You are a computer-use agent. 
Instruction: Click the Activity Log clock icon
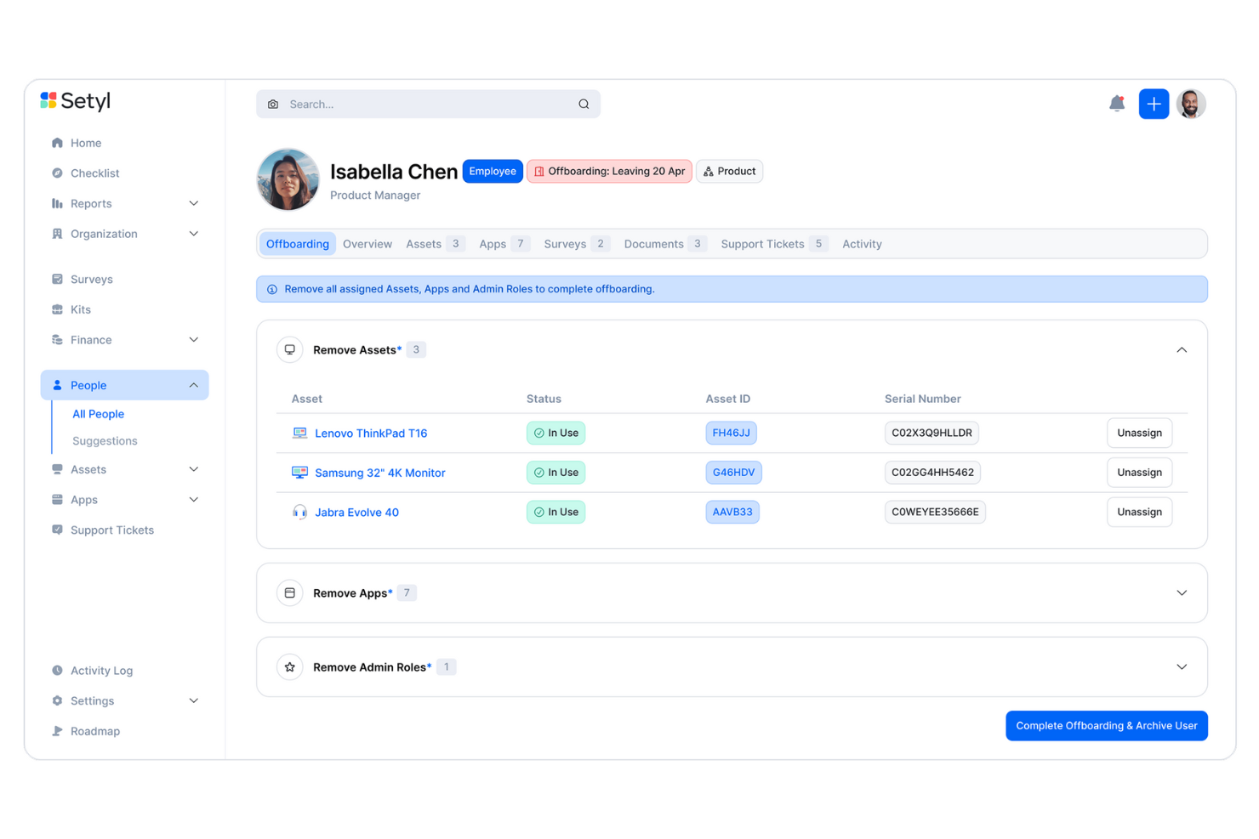57,670
